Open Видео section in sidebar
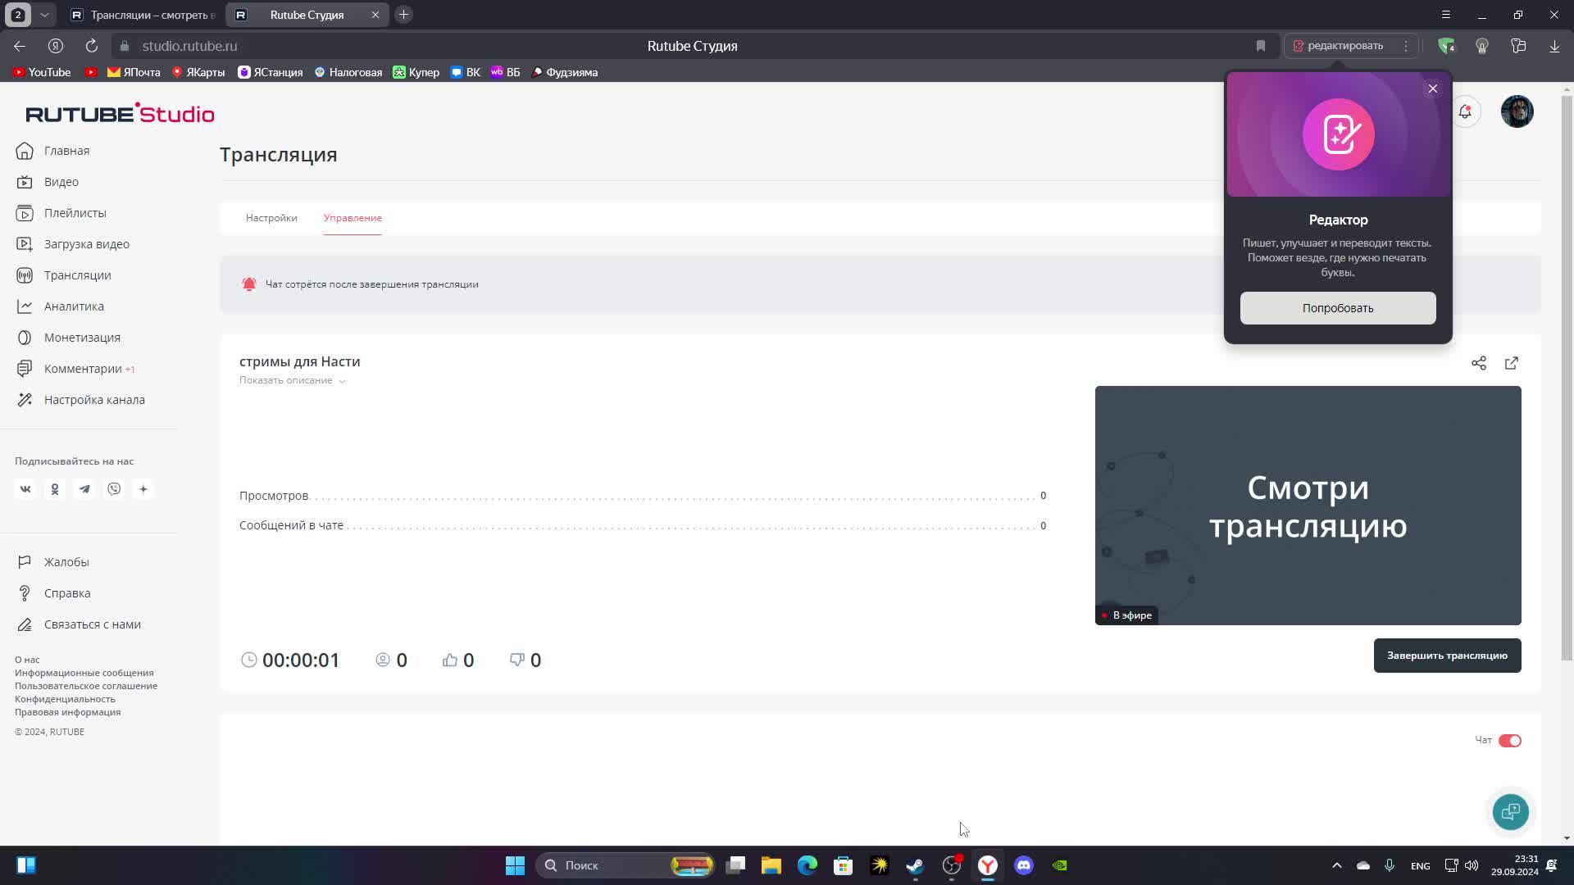This screenshot has width=1574, height=885. click(x=48, y=182)
